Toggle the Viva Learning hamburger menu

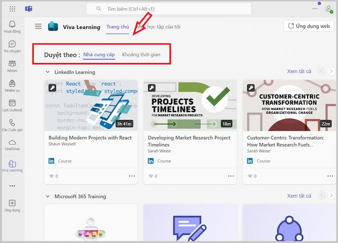click(38, 27)
